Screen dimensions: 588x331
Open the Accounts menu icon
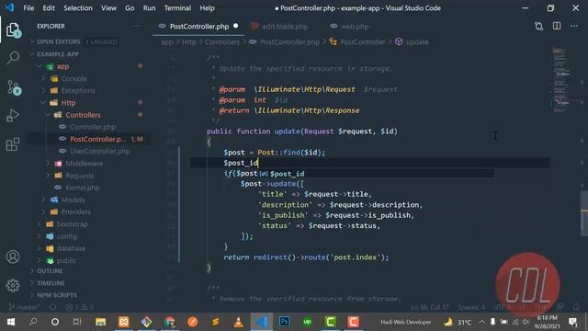click(13, 257)
